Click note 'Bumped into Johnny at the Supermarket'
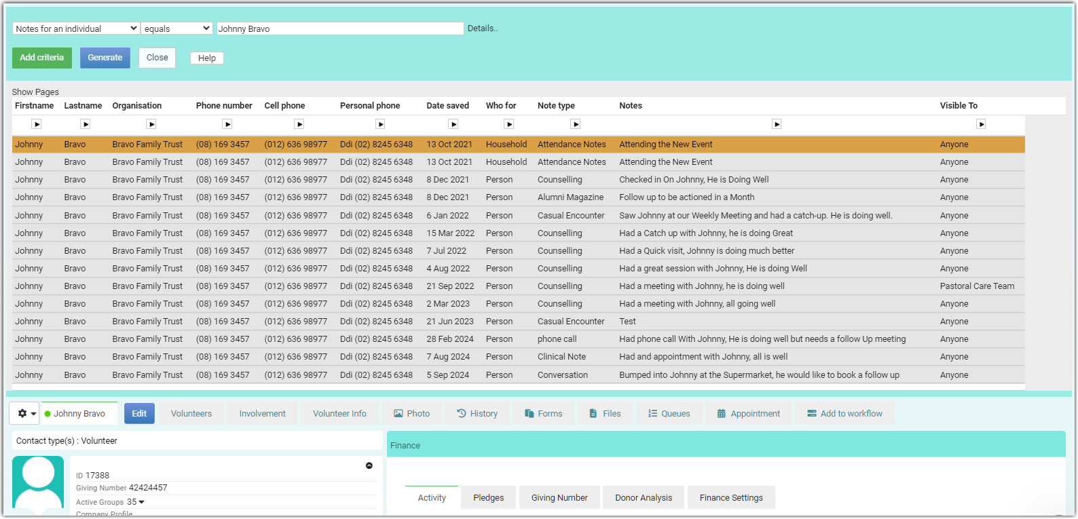This screenshot has height=519, width=1078. 759,375
